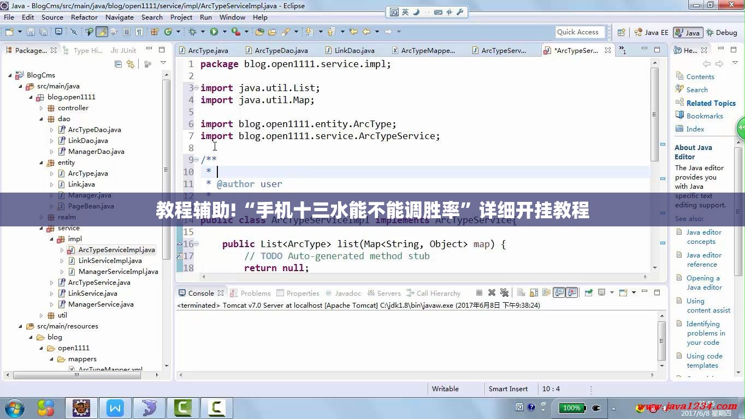
Task: Toggle Show Console on Standard Out
Action: [559, 293]
